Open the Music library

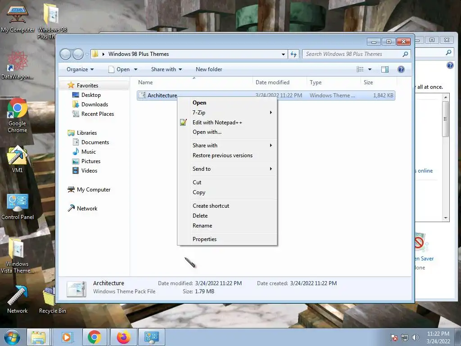tap(89, 152)
